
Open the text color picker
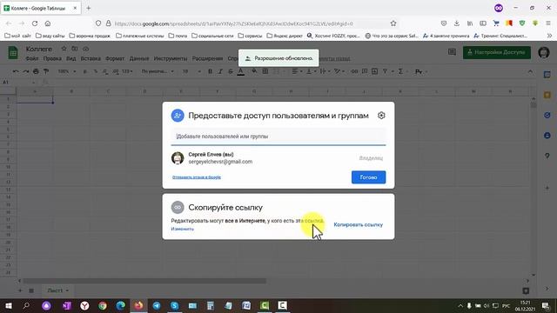coord(241,71)
